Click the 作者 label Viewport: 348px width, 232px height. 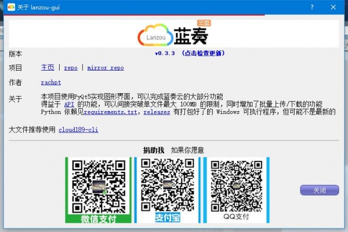[x=15, y=82]
